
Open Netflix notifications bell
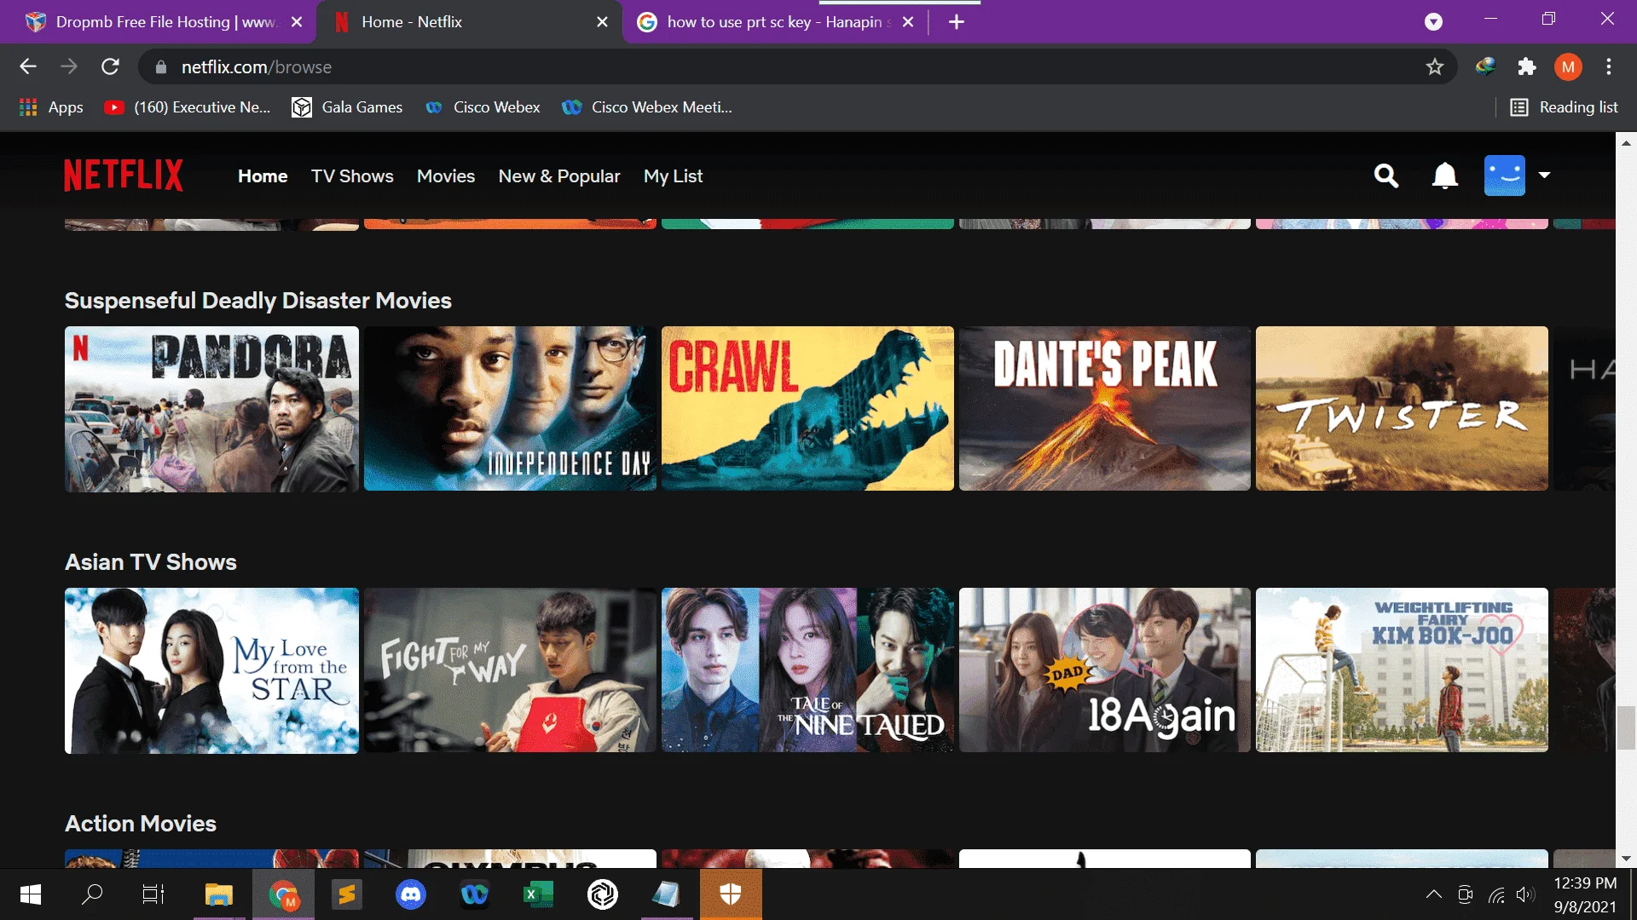pyautogui.click(x=1444, y=176)
